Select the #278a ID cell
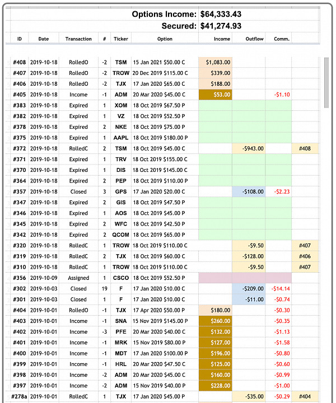336x403 pixels. [19, 397]
